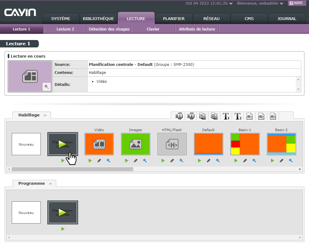Select the Basic-1 skin thumbnail

[x=245, y=144]
